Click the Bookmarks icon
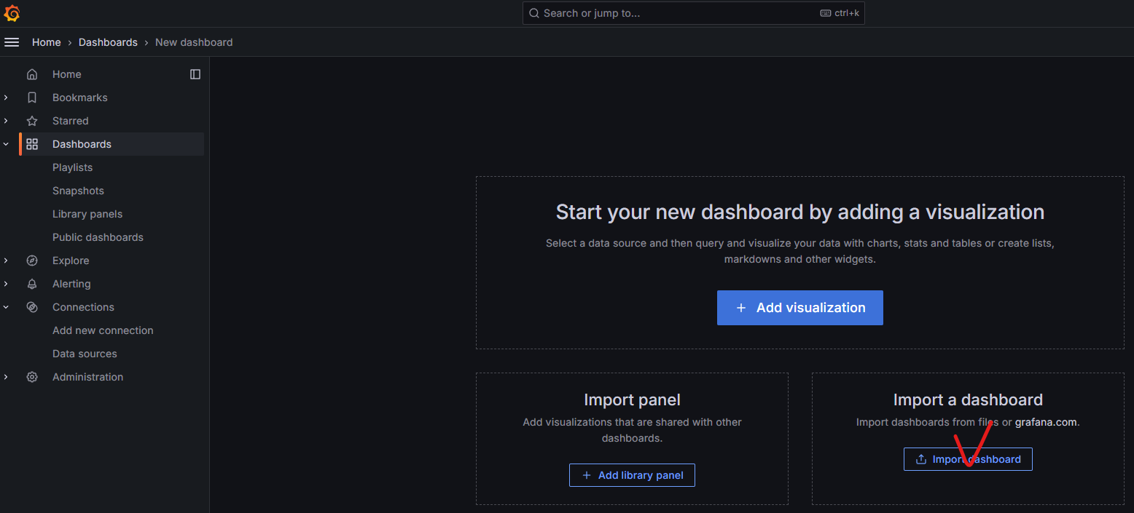 (32, 97)
